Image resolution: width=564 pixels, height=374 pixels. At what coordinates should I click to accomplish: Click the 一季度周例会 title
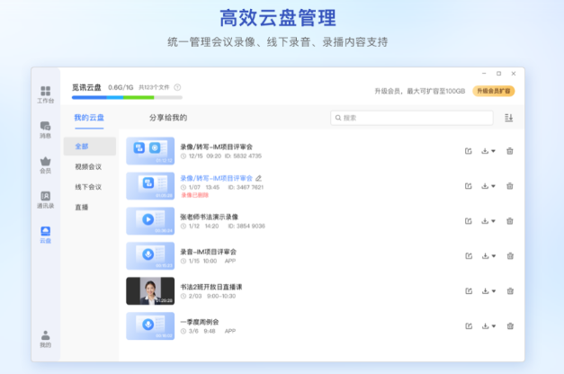pos(200,322)
